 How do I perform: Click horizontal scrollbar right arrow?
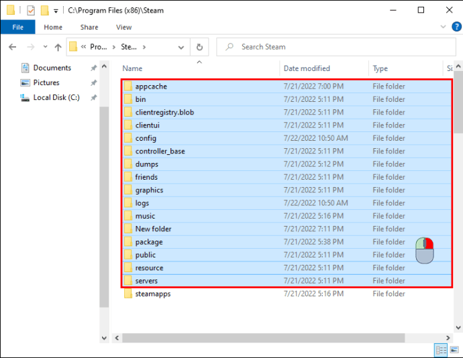click(448, 339)
